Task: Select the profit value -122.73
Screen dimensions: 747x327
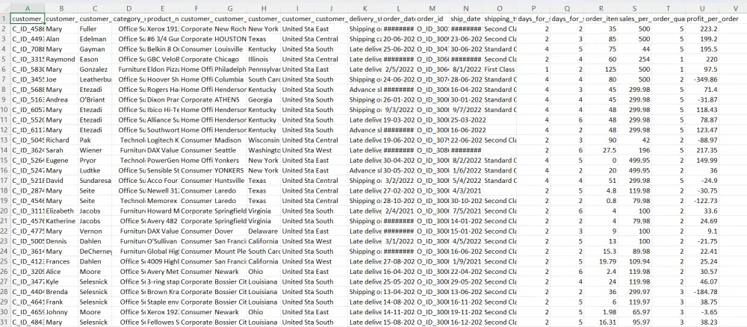Action: (702, 201)
